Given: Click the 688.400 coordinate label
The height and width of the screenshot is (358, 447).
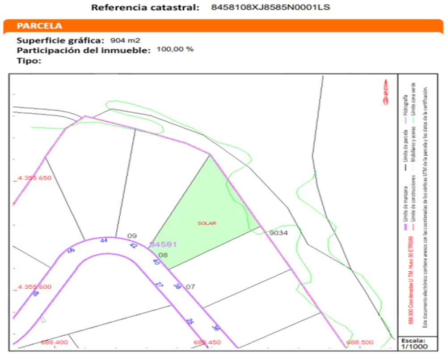Looking at the screenshot, I should tap(54, 342).
